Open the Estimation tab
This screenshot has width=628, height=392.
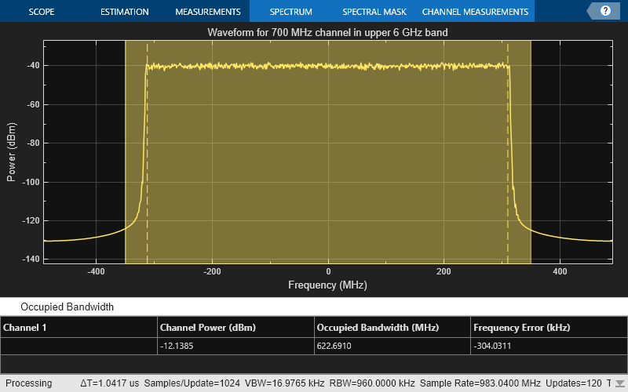(x=124, y=12)
